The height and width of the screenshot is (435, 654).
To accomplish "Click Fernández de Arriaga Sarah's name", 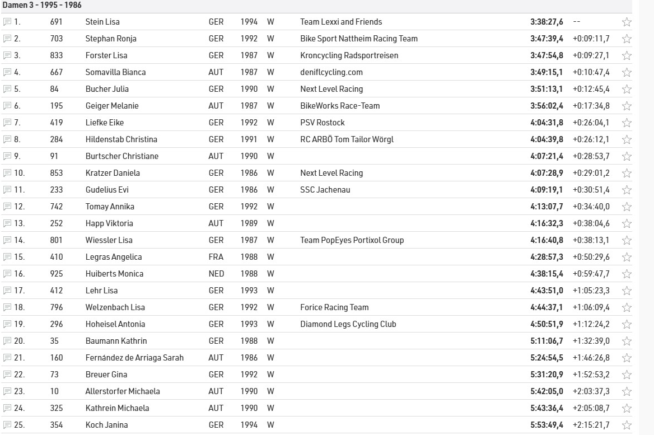I will click(134, 358).
